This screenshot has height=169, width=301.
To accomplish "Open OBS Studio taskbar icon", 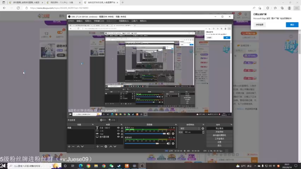I will [x=142, y=166].
